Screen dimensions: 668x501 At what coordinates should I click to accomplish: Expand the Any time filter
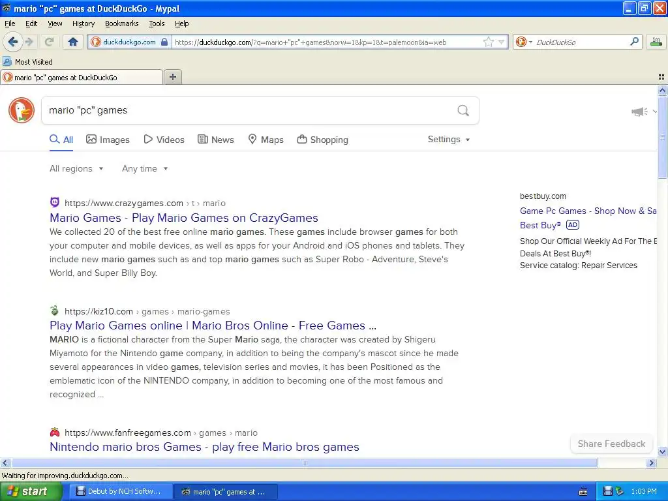click(x=145, y=169)
